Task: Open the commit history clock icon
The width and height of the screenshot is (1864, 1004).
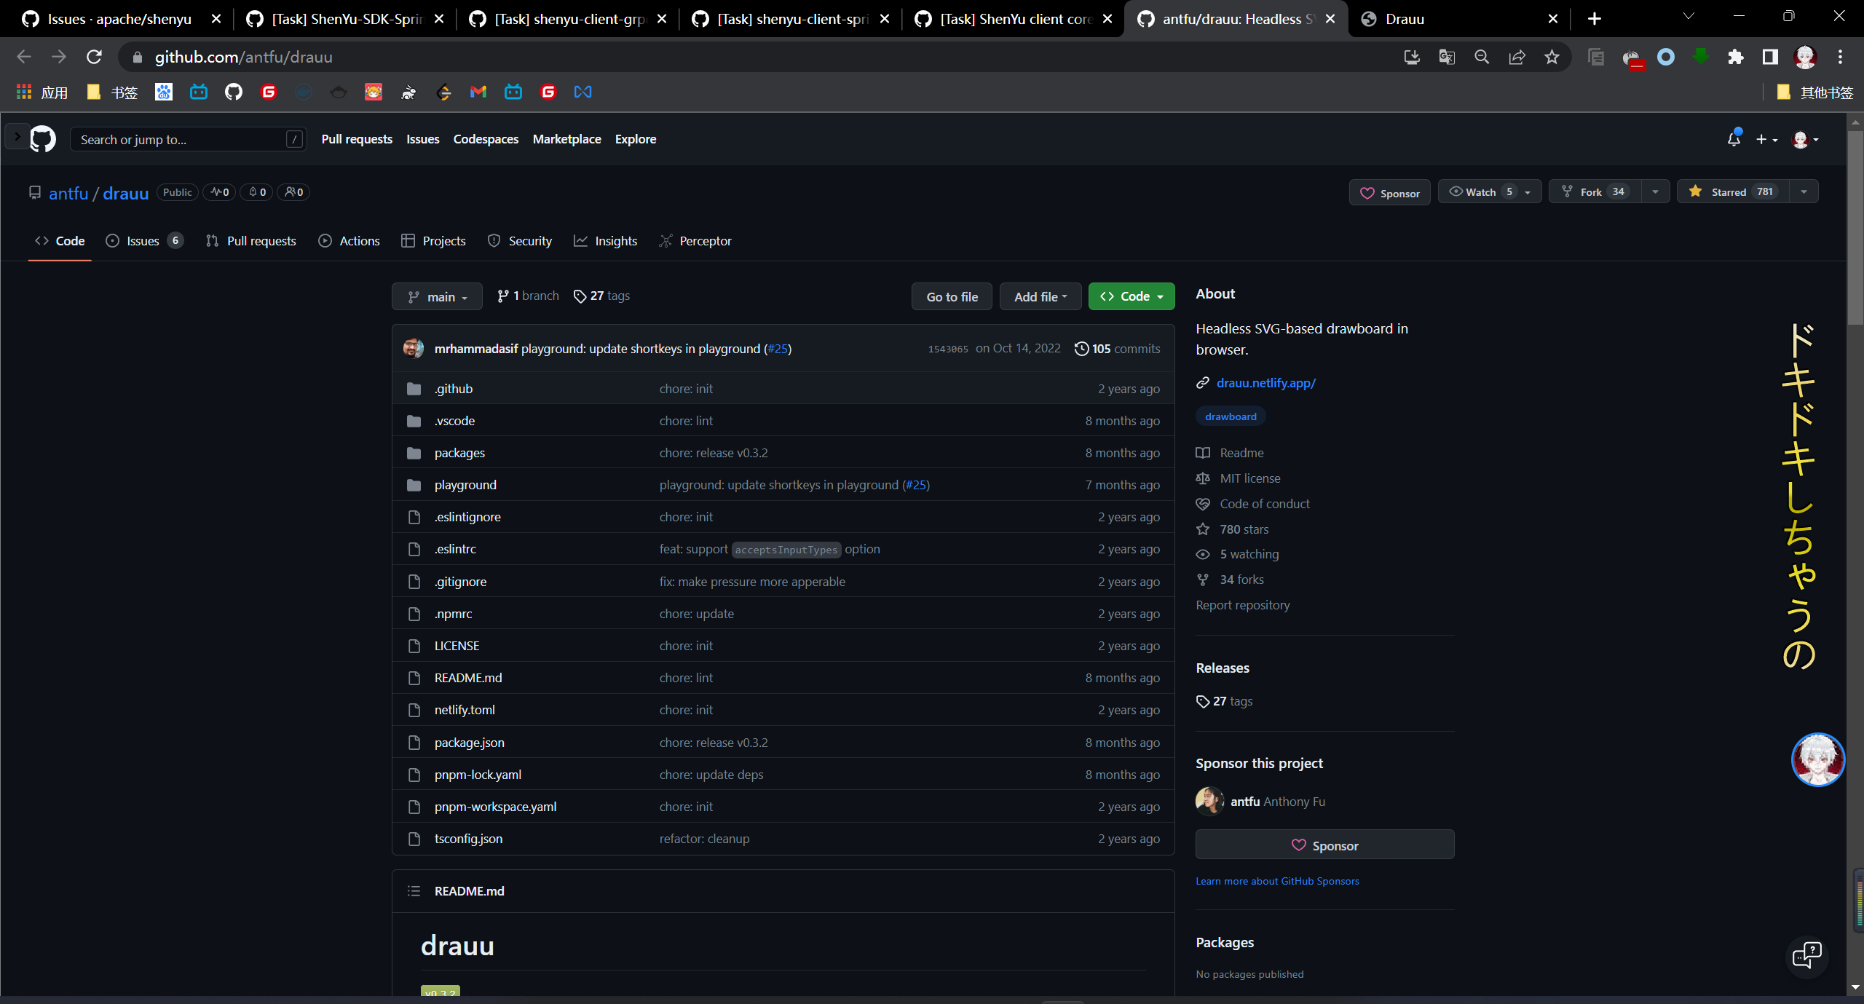Action: click(1081, 349)
